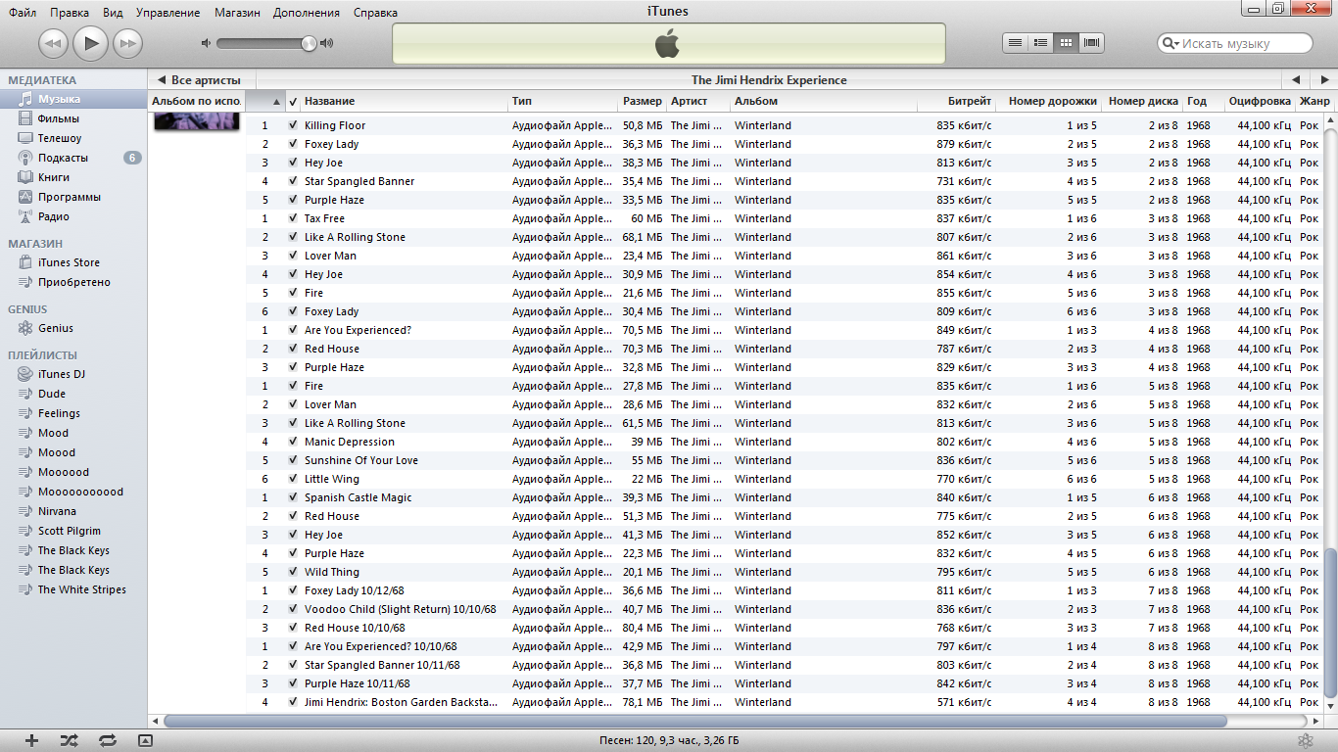Sort by Альбом по испо... column header
The width and height of the screenshot is (1338, 752).
tap(196, 101)
